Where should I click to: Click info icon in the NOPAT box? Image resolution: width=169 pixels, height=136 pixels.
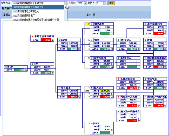79,49
